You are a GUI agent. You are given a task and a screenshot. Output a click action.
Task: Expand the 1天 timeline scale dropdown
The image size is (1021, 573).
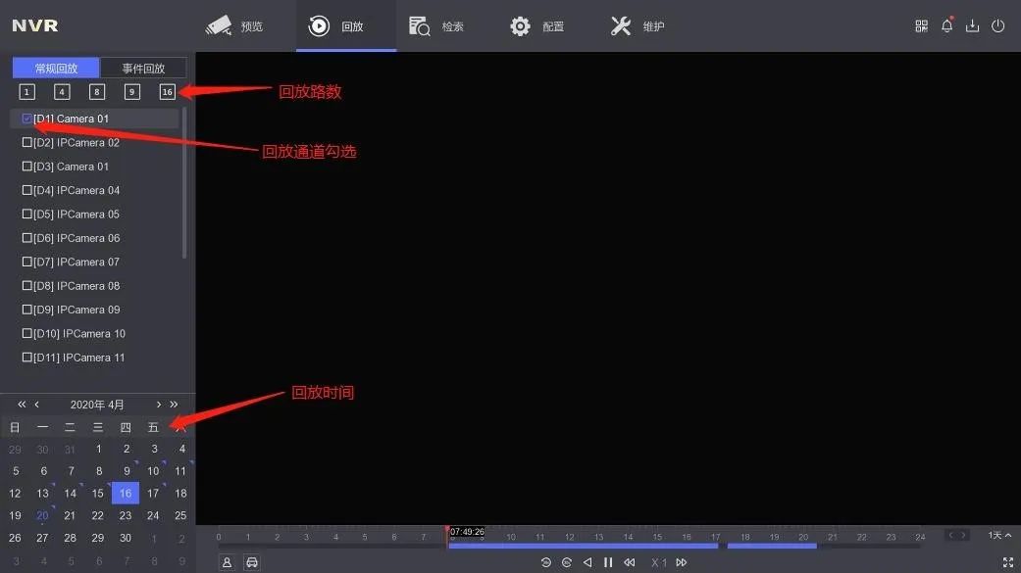999,536
